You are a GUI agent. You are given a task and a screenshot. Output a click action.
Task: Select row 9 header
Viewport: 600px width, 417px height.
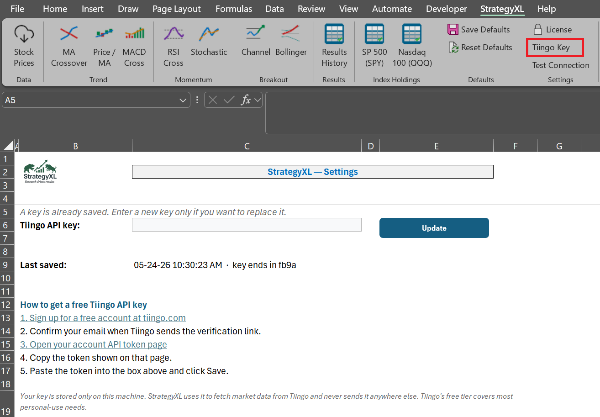pyautogui.click(x=6, y=265)
